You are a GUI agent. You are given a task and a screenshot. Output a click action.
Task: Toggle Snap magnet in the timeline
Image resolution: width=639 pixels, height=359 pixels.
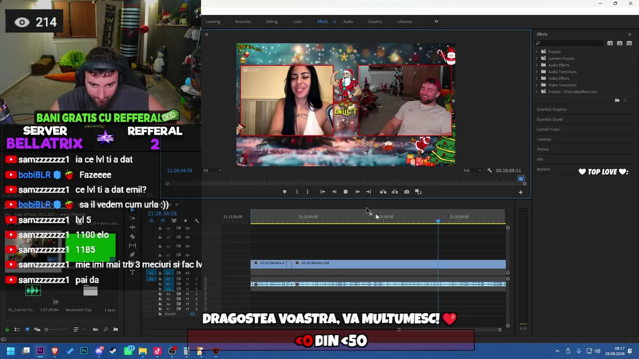tap(162, 220)
